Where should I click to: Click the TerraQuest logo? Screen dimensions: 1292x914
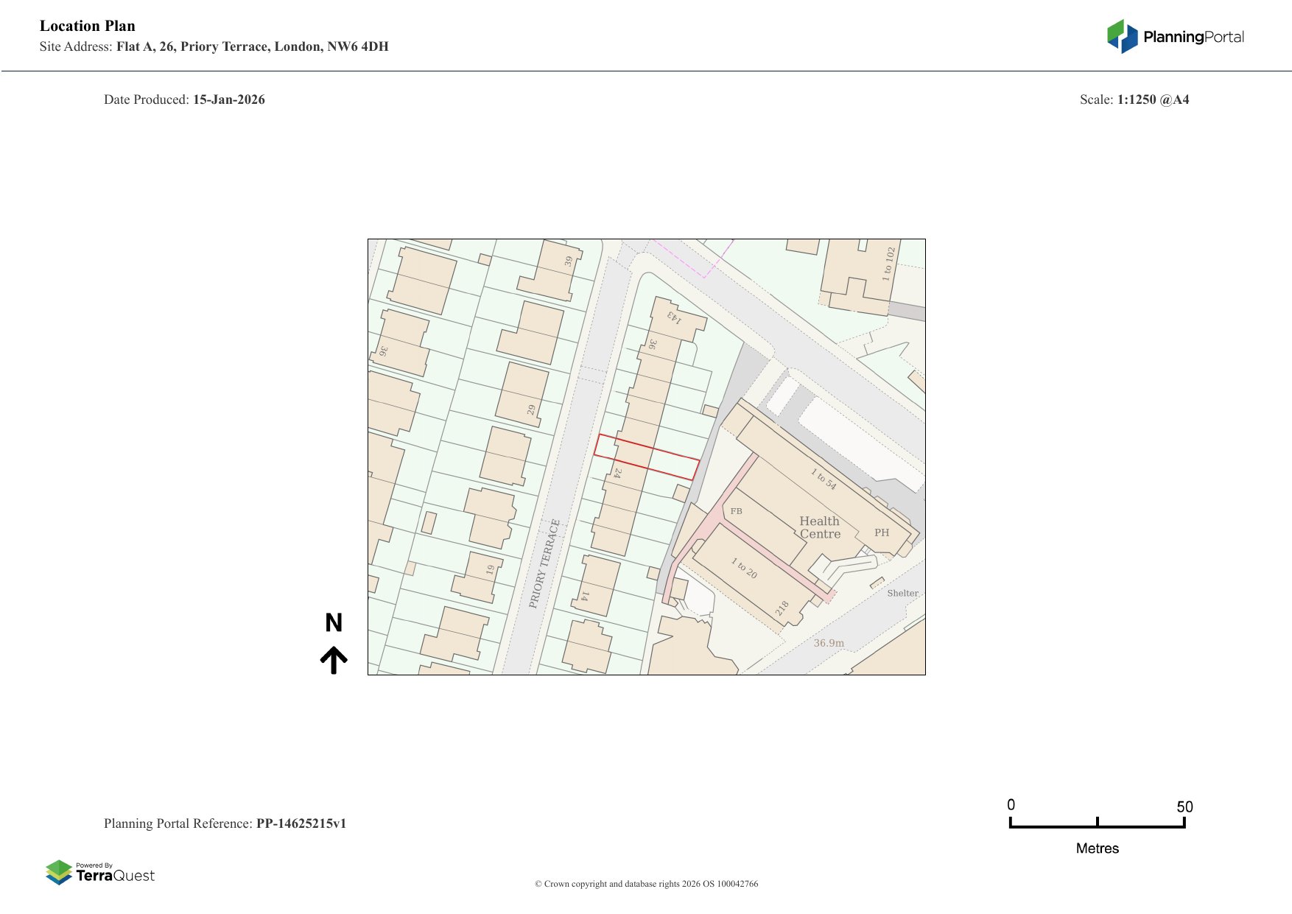pos(100,872)
